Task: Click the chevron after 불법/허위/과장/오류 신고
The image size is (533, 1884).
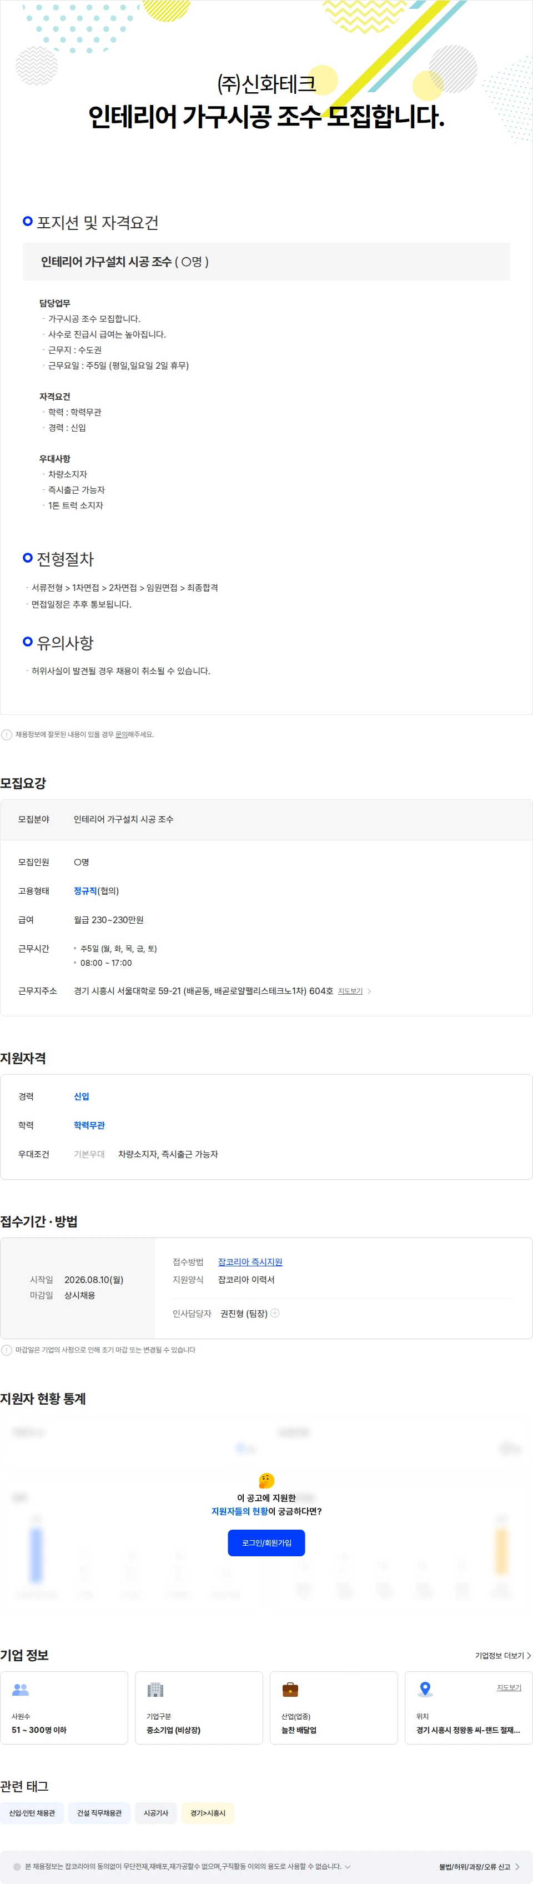Action: (x=517, y=1866)
